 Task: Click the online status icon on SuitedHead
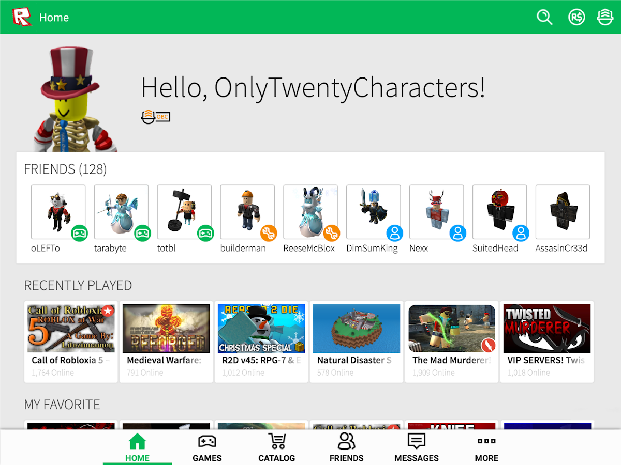coord(521,233)
